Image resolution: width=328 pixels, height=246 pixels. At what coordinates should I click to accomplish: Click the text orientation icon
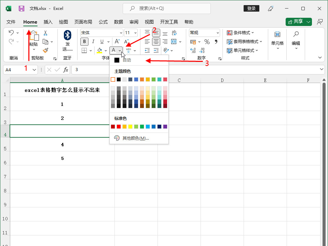point(166,51)
